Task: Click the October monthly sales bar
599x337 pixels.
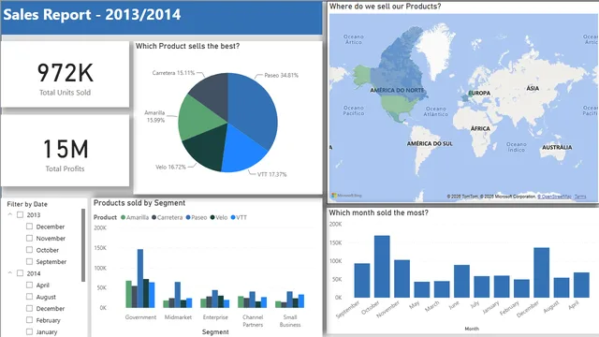Action: (382, 266)
